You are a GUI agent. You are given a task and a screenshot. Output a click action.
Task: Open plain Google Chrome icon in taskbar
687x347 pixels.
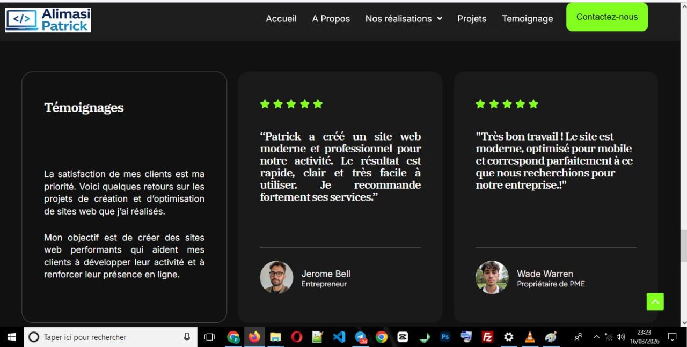coord(382,337)
